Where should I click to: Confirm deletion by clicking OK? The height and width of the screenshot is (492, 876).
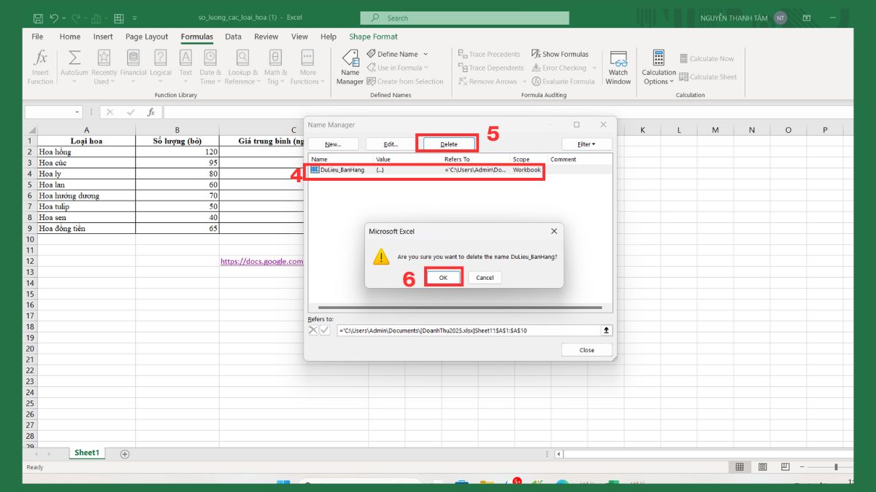(443, 277)
